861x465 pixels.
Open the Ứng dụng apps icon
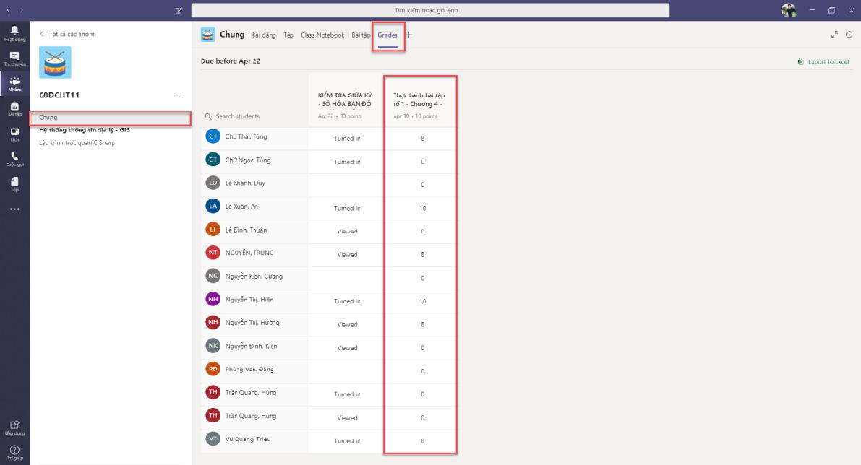(14, 427)
